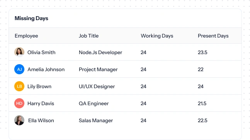The height and width of the screenshot is (140, 250).
Task: Click the Salas Manager job title cell
Action: coord(96,121)
